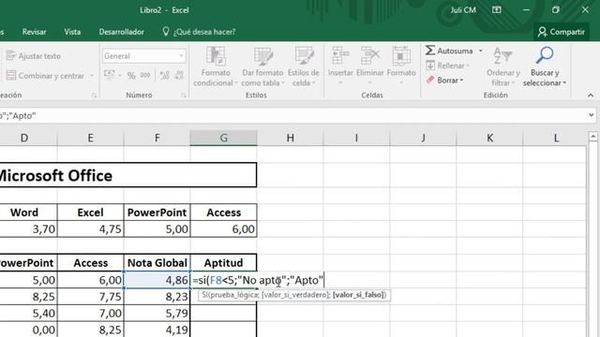Screen dimensions: 600x337
Task: Click the Formato cells icon
Action: (x=401, y=56)
